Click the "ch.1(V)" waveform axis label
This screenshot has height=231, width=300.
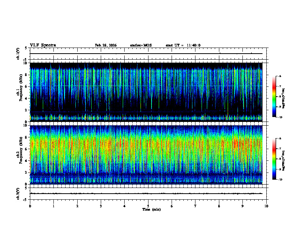tap(18, 54)
